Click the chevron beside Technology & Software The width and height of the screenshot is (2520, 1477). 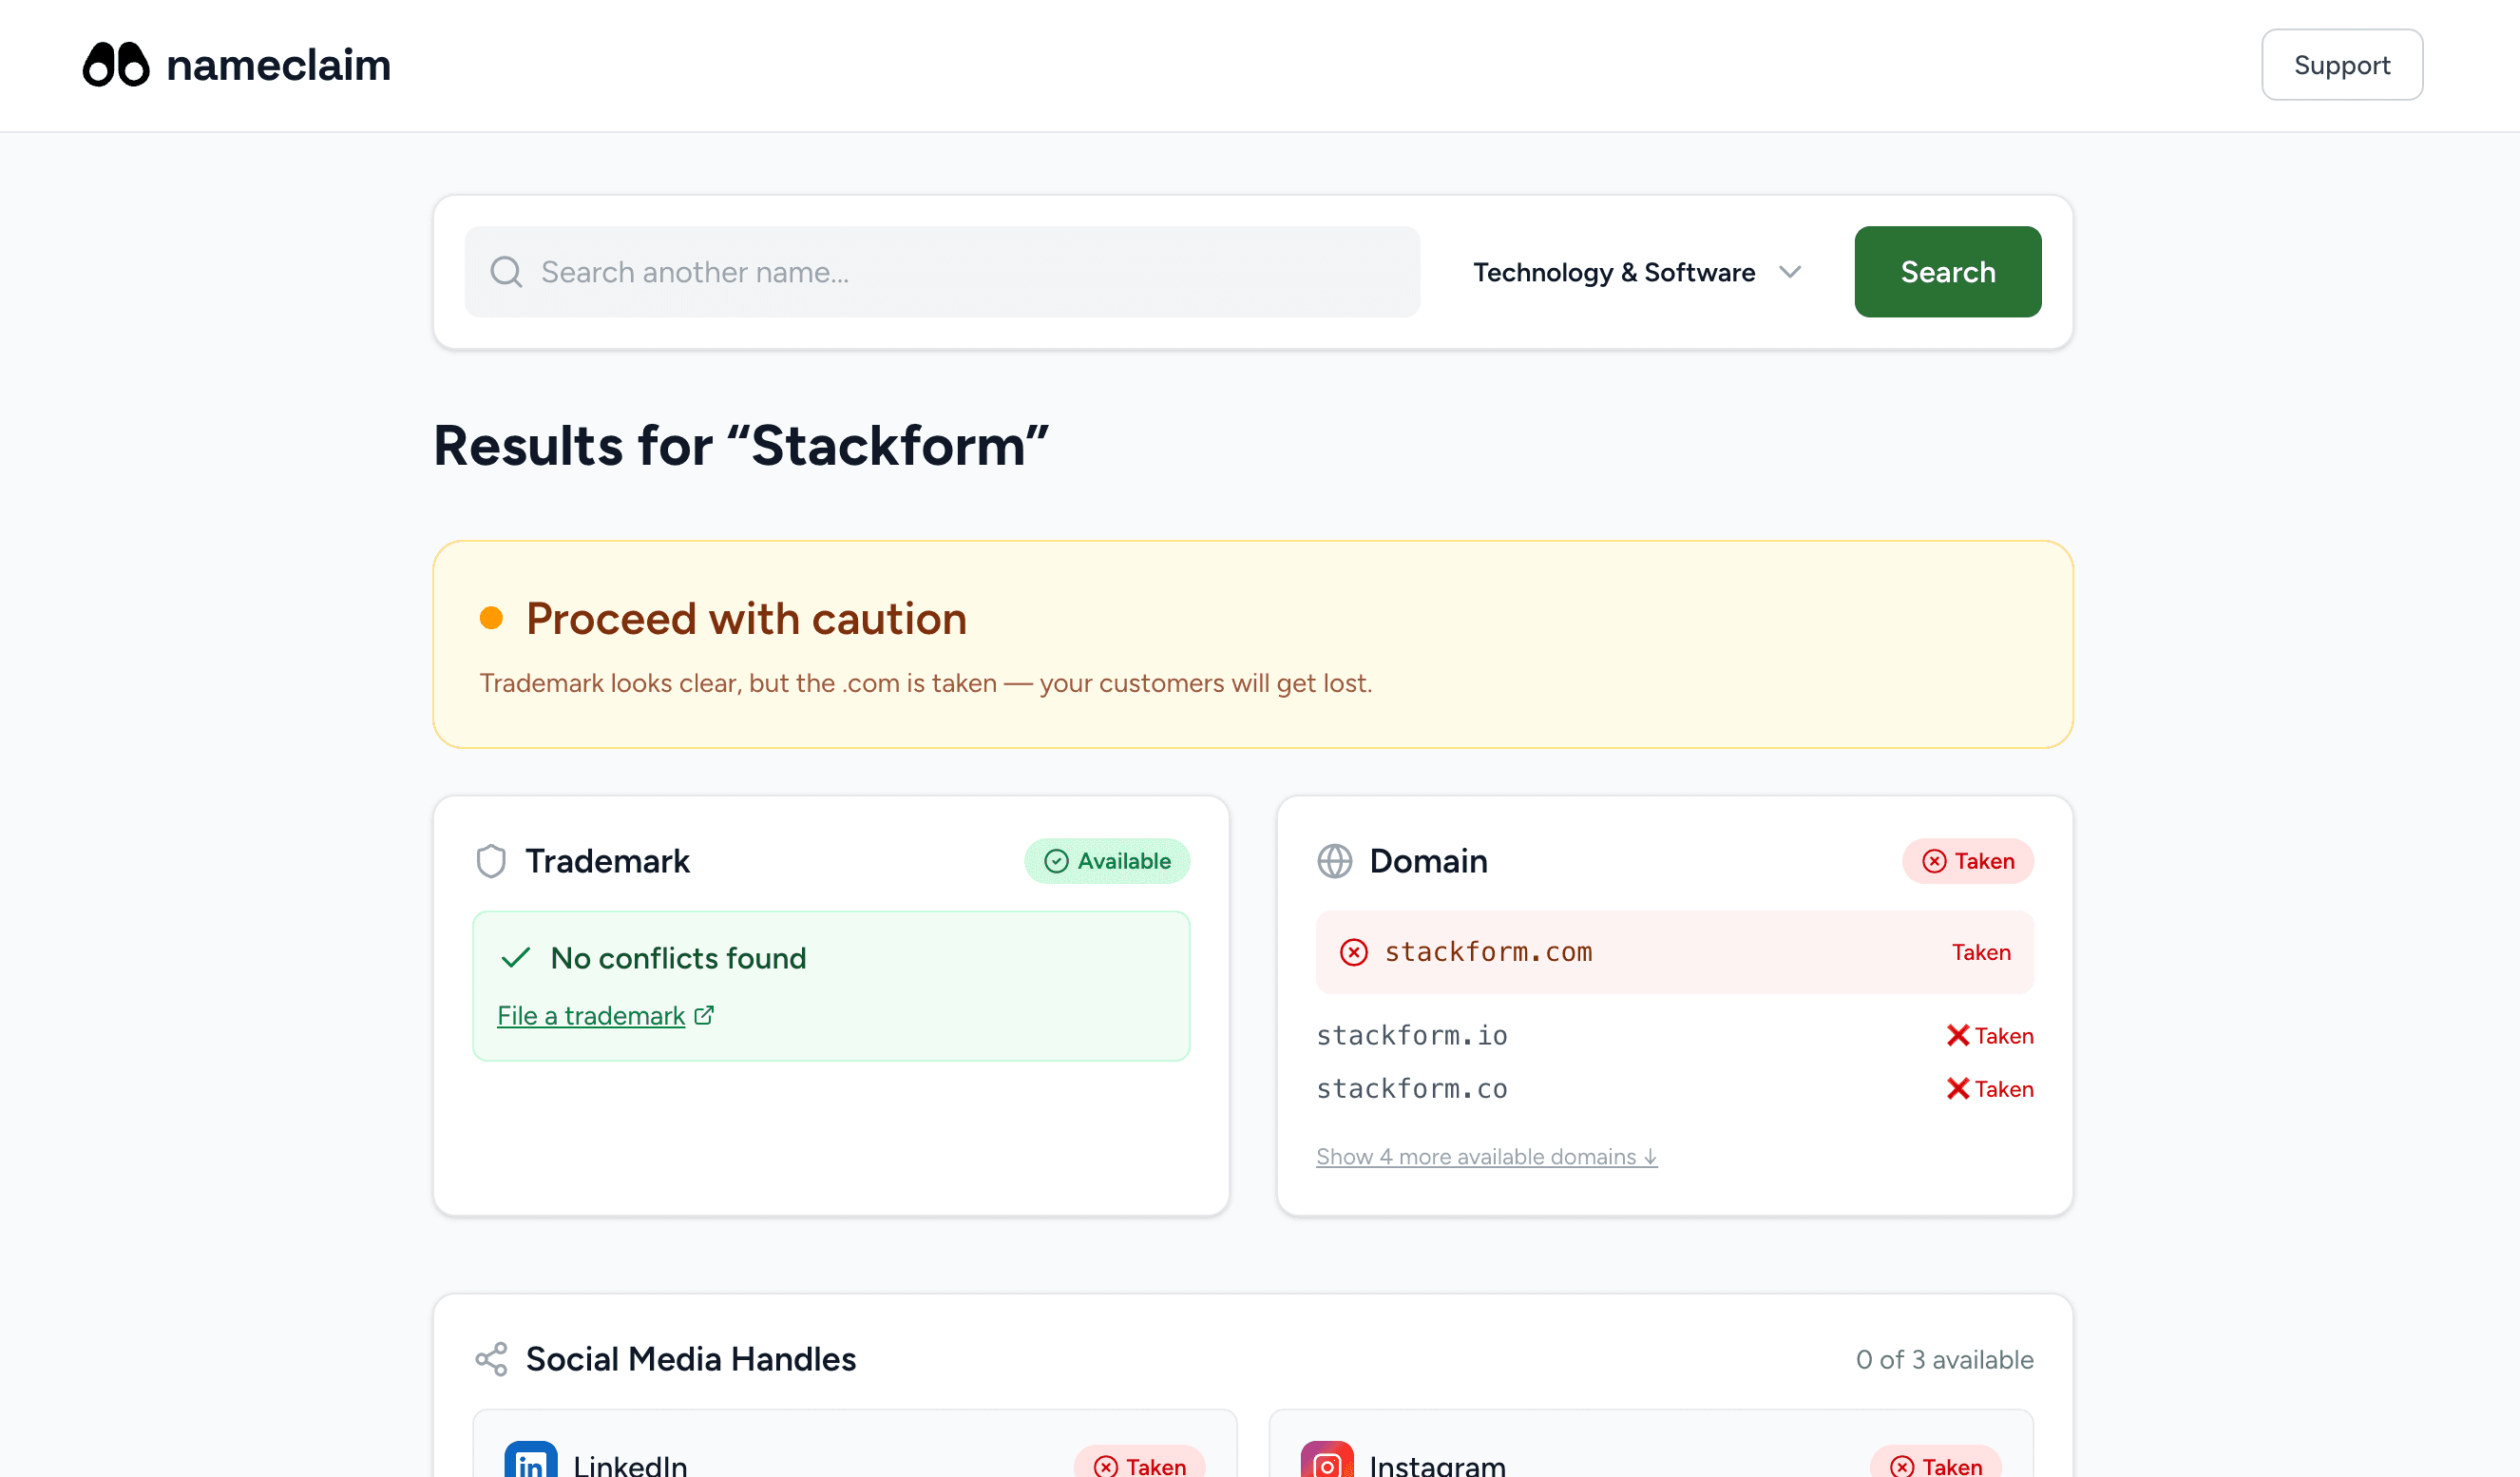click(1790, 272)
